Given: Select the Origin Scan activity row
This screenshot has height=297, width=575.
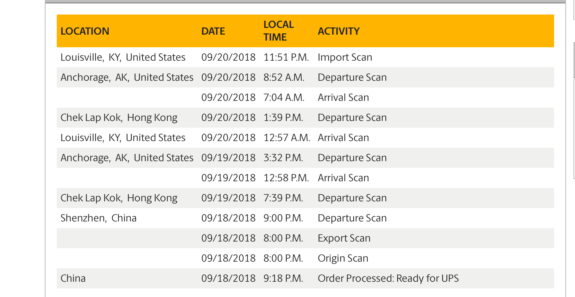Looking at the screenshot, I should 305,258.
